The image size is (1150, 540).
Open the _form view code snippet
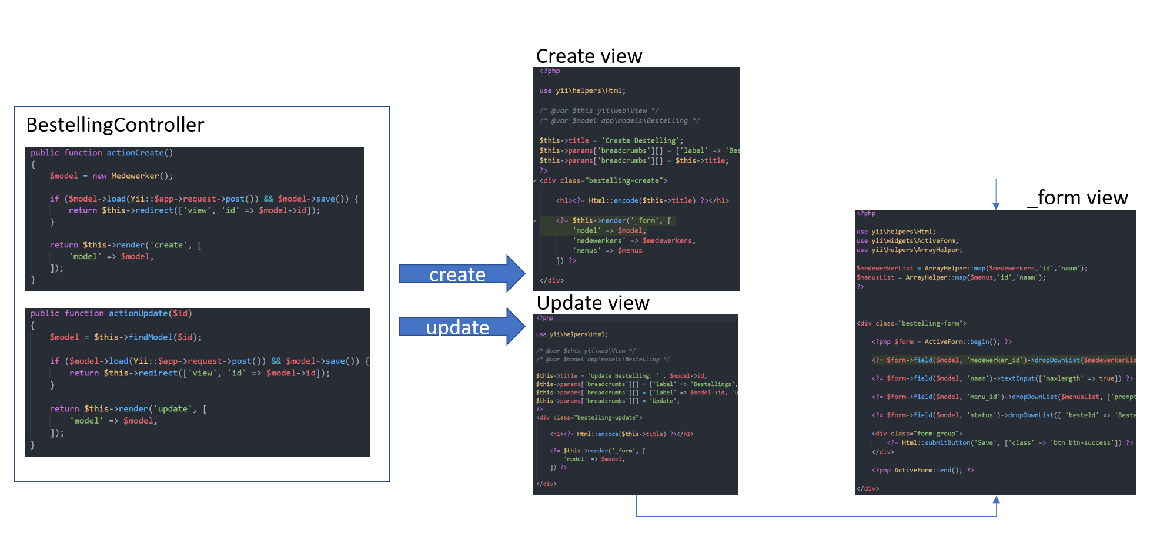(x=995, y=352)
